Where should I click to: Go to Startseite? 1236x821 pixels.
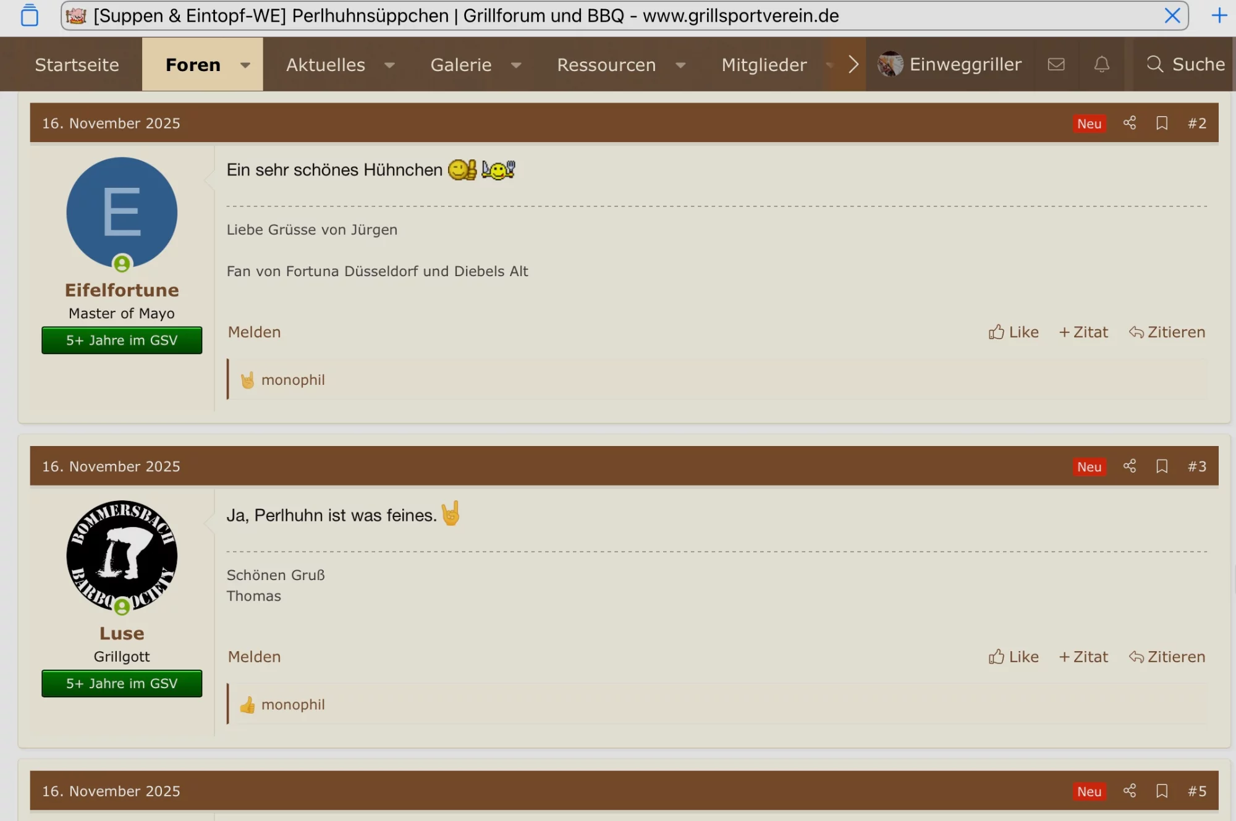(77, 64)
